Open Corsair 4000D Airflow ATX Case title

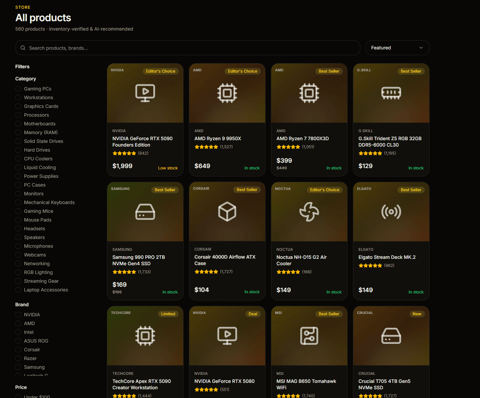225,260
